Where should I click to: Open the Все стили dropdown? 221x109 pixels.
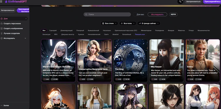(x=109, y=23)
